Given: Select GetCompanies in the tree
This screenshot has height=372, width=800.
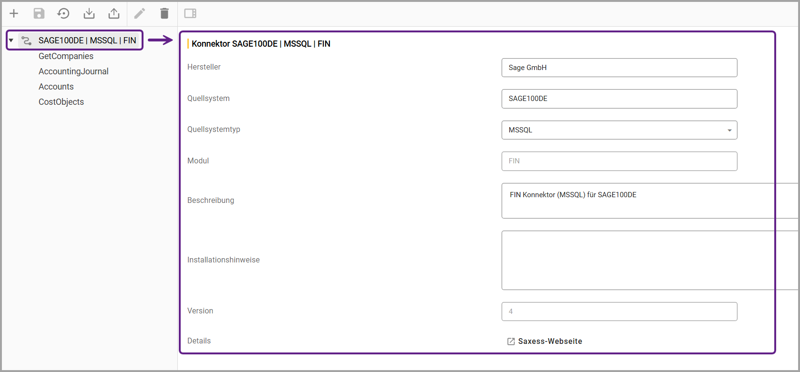Looking at the screenshot, I should coord(66,56).
